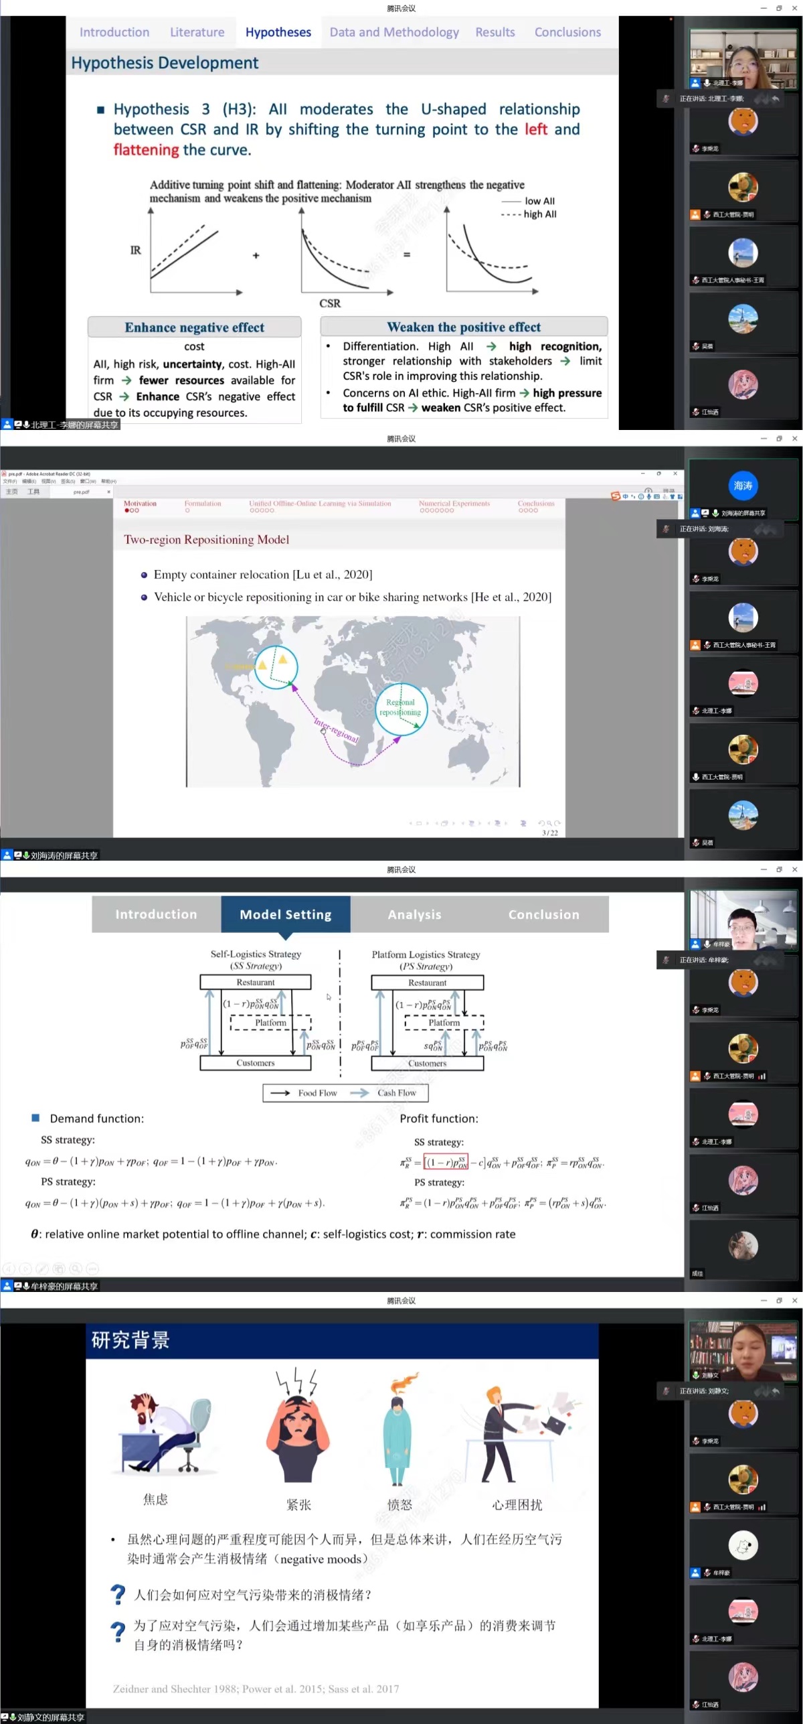The image size is (803, 1724).
Task: Open the 帮助 menu in Acrobat Reader
Action: point(108,482)
